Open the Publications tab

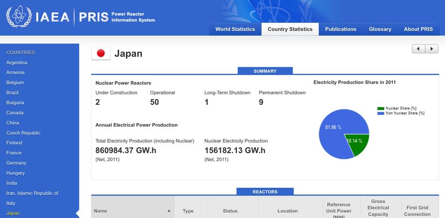(x=341, y=29)
